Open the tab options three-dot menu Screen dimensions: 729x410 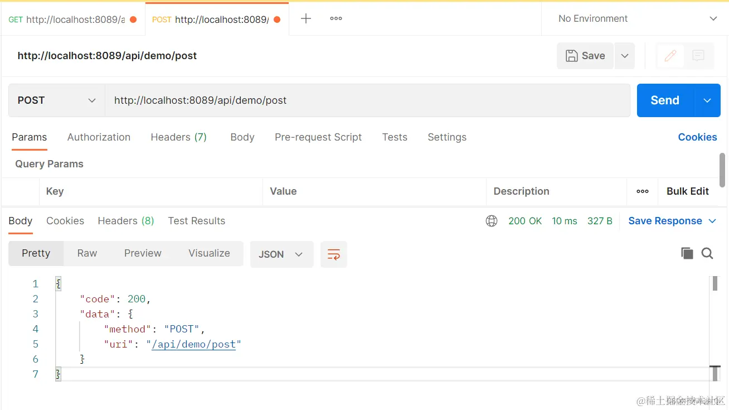[x=336, y=18]
